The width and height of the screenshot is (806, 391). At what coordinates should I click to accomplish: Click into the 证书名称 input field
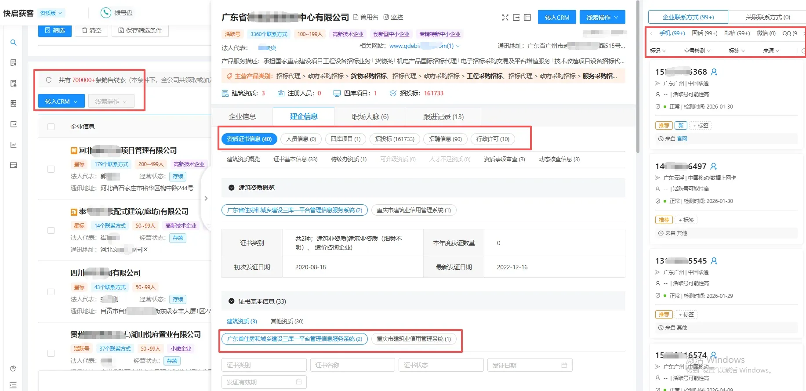pos(352,365)
